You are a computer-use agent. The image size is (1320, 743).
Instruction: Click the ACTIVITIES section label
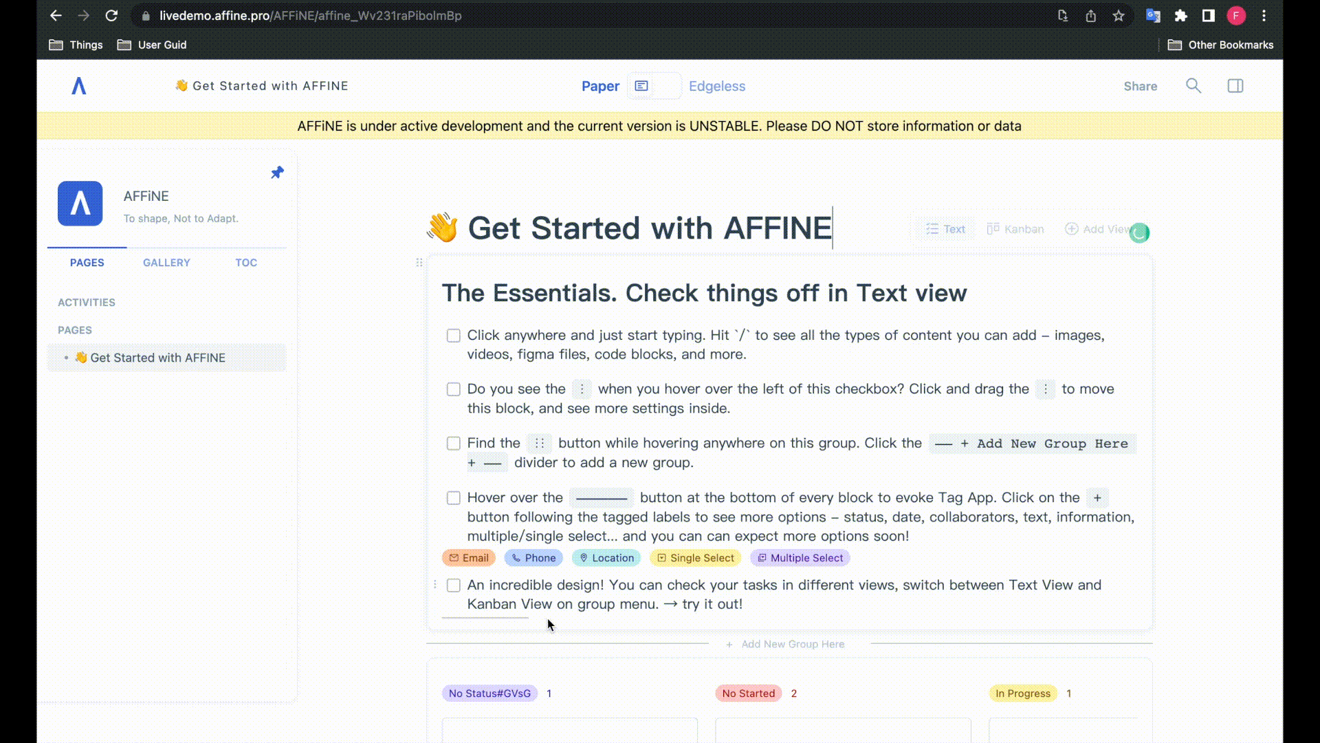[x=87, y=303]
